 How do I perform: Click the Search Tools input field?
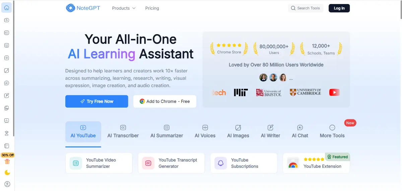[x=306, y=8]
